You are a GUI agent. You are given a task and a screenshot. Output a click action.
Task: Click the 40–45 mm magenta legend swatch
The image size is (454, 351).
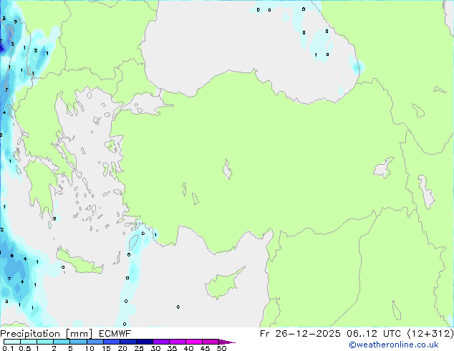coord(194,342)
